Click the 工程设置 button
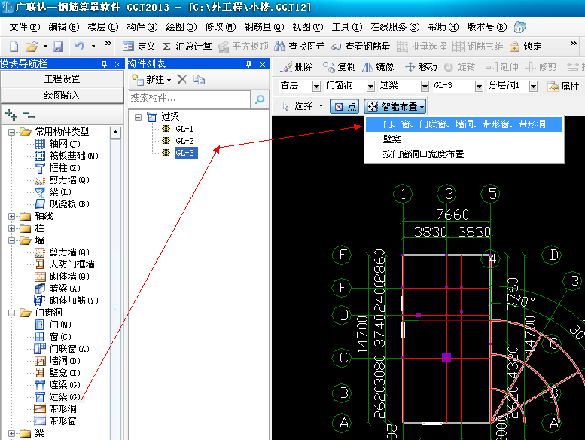The image size is (585, 440). (x=62, y=79)
